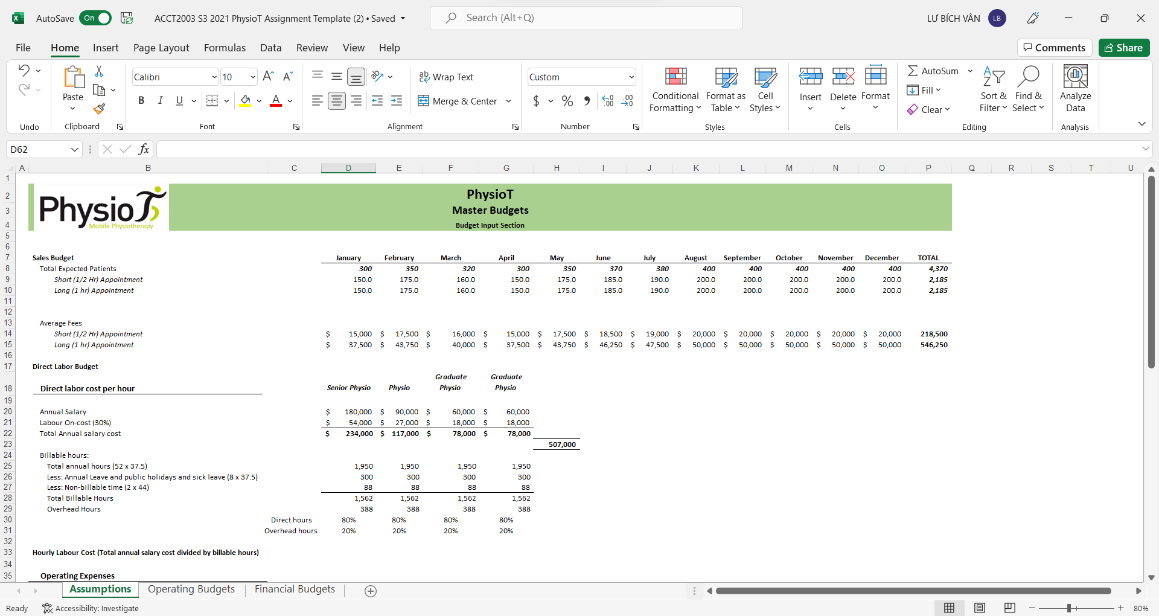This screenshot has height=616, width=1159.
Task: Click the Orientation text angle icon
Action: tap(378, 76)
